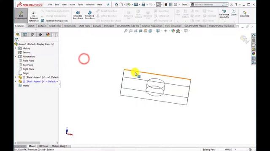Click the Zoom to Fit icon
The height and width of the screenshot is (151, 270).
[x=126, y=31]
